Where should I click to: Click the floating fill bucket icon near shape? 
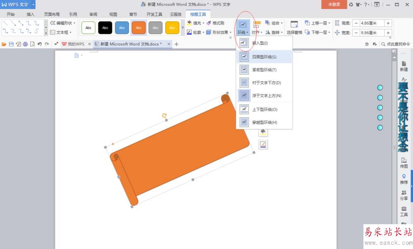pyautogui.click(x=263, y=132)
